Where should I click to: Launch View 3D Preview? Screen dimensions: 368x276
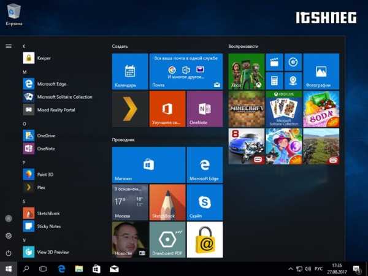(x=46, y=252)
